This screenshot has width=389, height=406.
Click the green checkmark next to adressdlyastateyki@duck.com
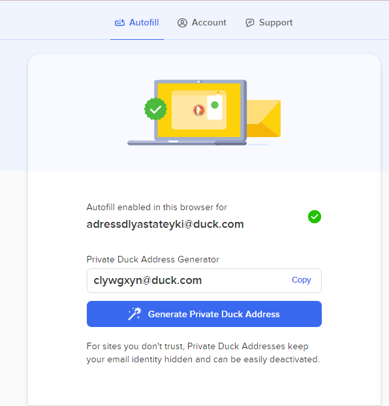pos(315,217)
